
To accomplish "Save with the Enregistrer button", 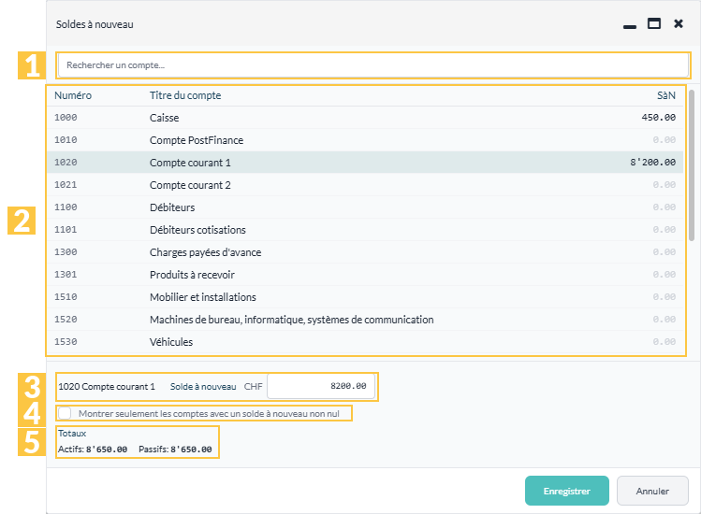I will point(567,491).
